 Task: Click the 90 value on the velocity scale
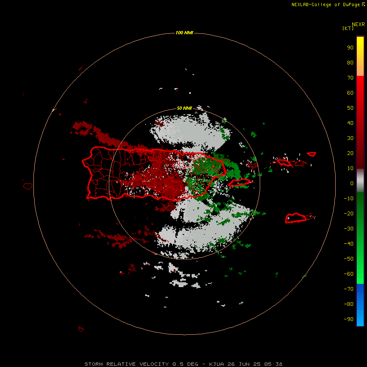(350, 48)
